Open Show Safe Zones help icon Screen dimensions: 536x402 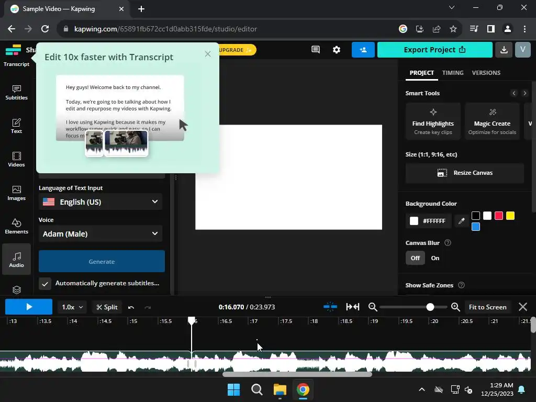click(x=461, y=285)
